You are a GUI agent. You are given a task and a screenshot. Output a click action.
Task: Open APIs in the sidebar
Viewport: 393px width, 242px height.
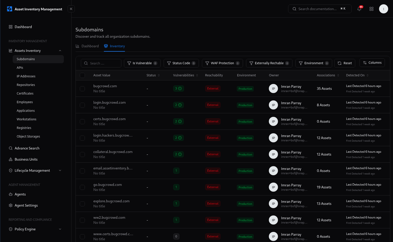(x=38, y=68)
